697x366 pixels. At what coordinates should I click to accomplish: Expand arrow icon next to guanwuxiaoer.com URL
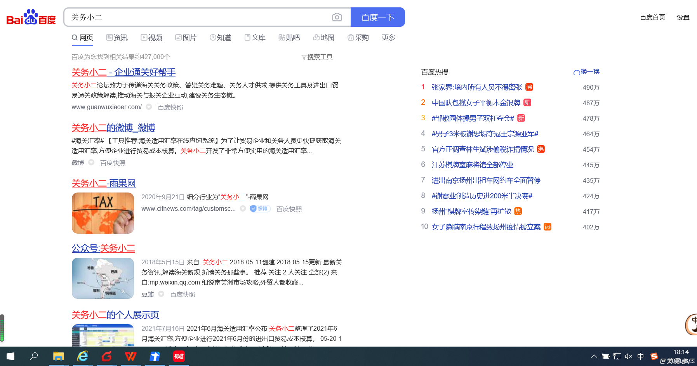tap(149, 107)
